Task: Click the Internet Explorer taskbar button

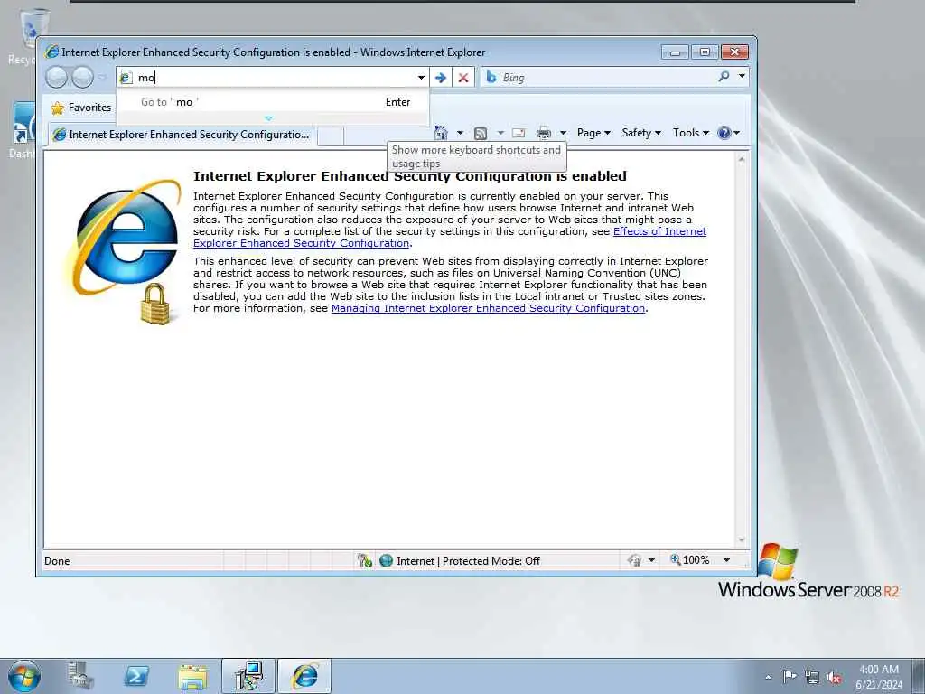Action: 304,676
